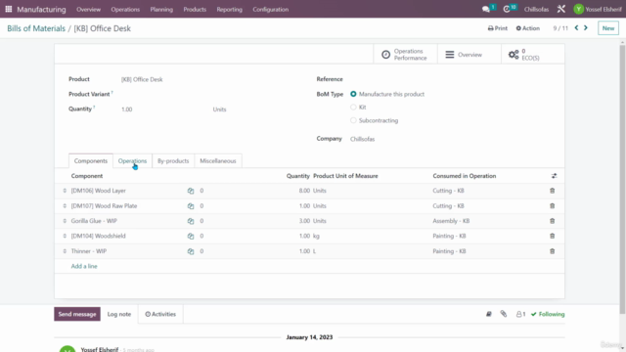Click the drag handle of Thinner - WIP row

(x=65, y=251)
